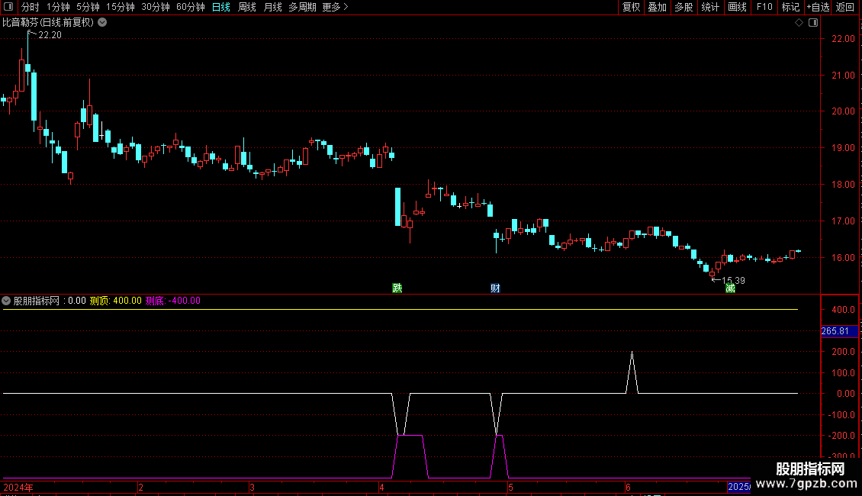862x496 pixels.
Task: Select the 60分钟 period tab
Action: tap(190, 7)
